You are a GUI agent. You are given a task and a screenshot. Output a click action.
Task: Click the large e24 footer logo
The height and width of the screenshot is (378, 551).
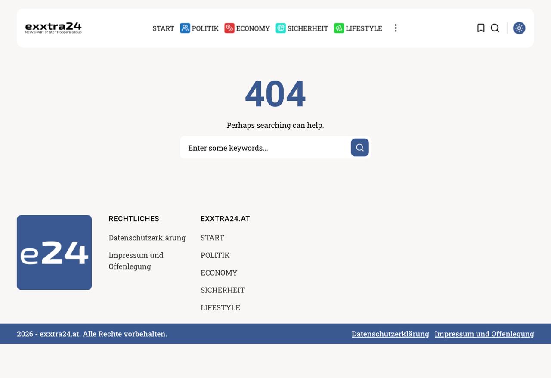(54, 252)
